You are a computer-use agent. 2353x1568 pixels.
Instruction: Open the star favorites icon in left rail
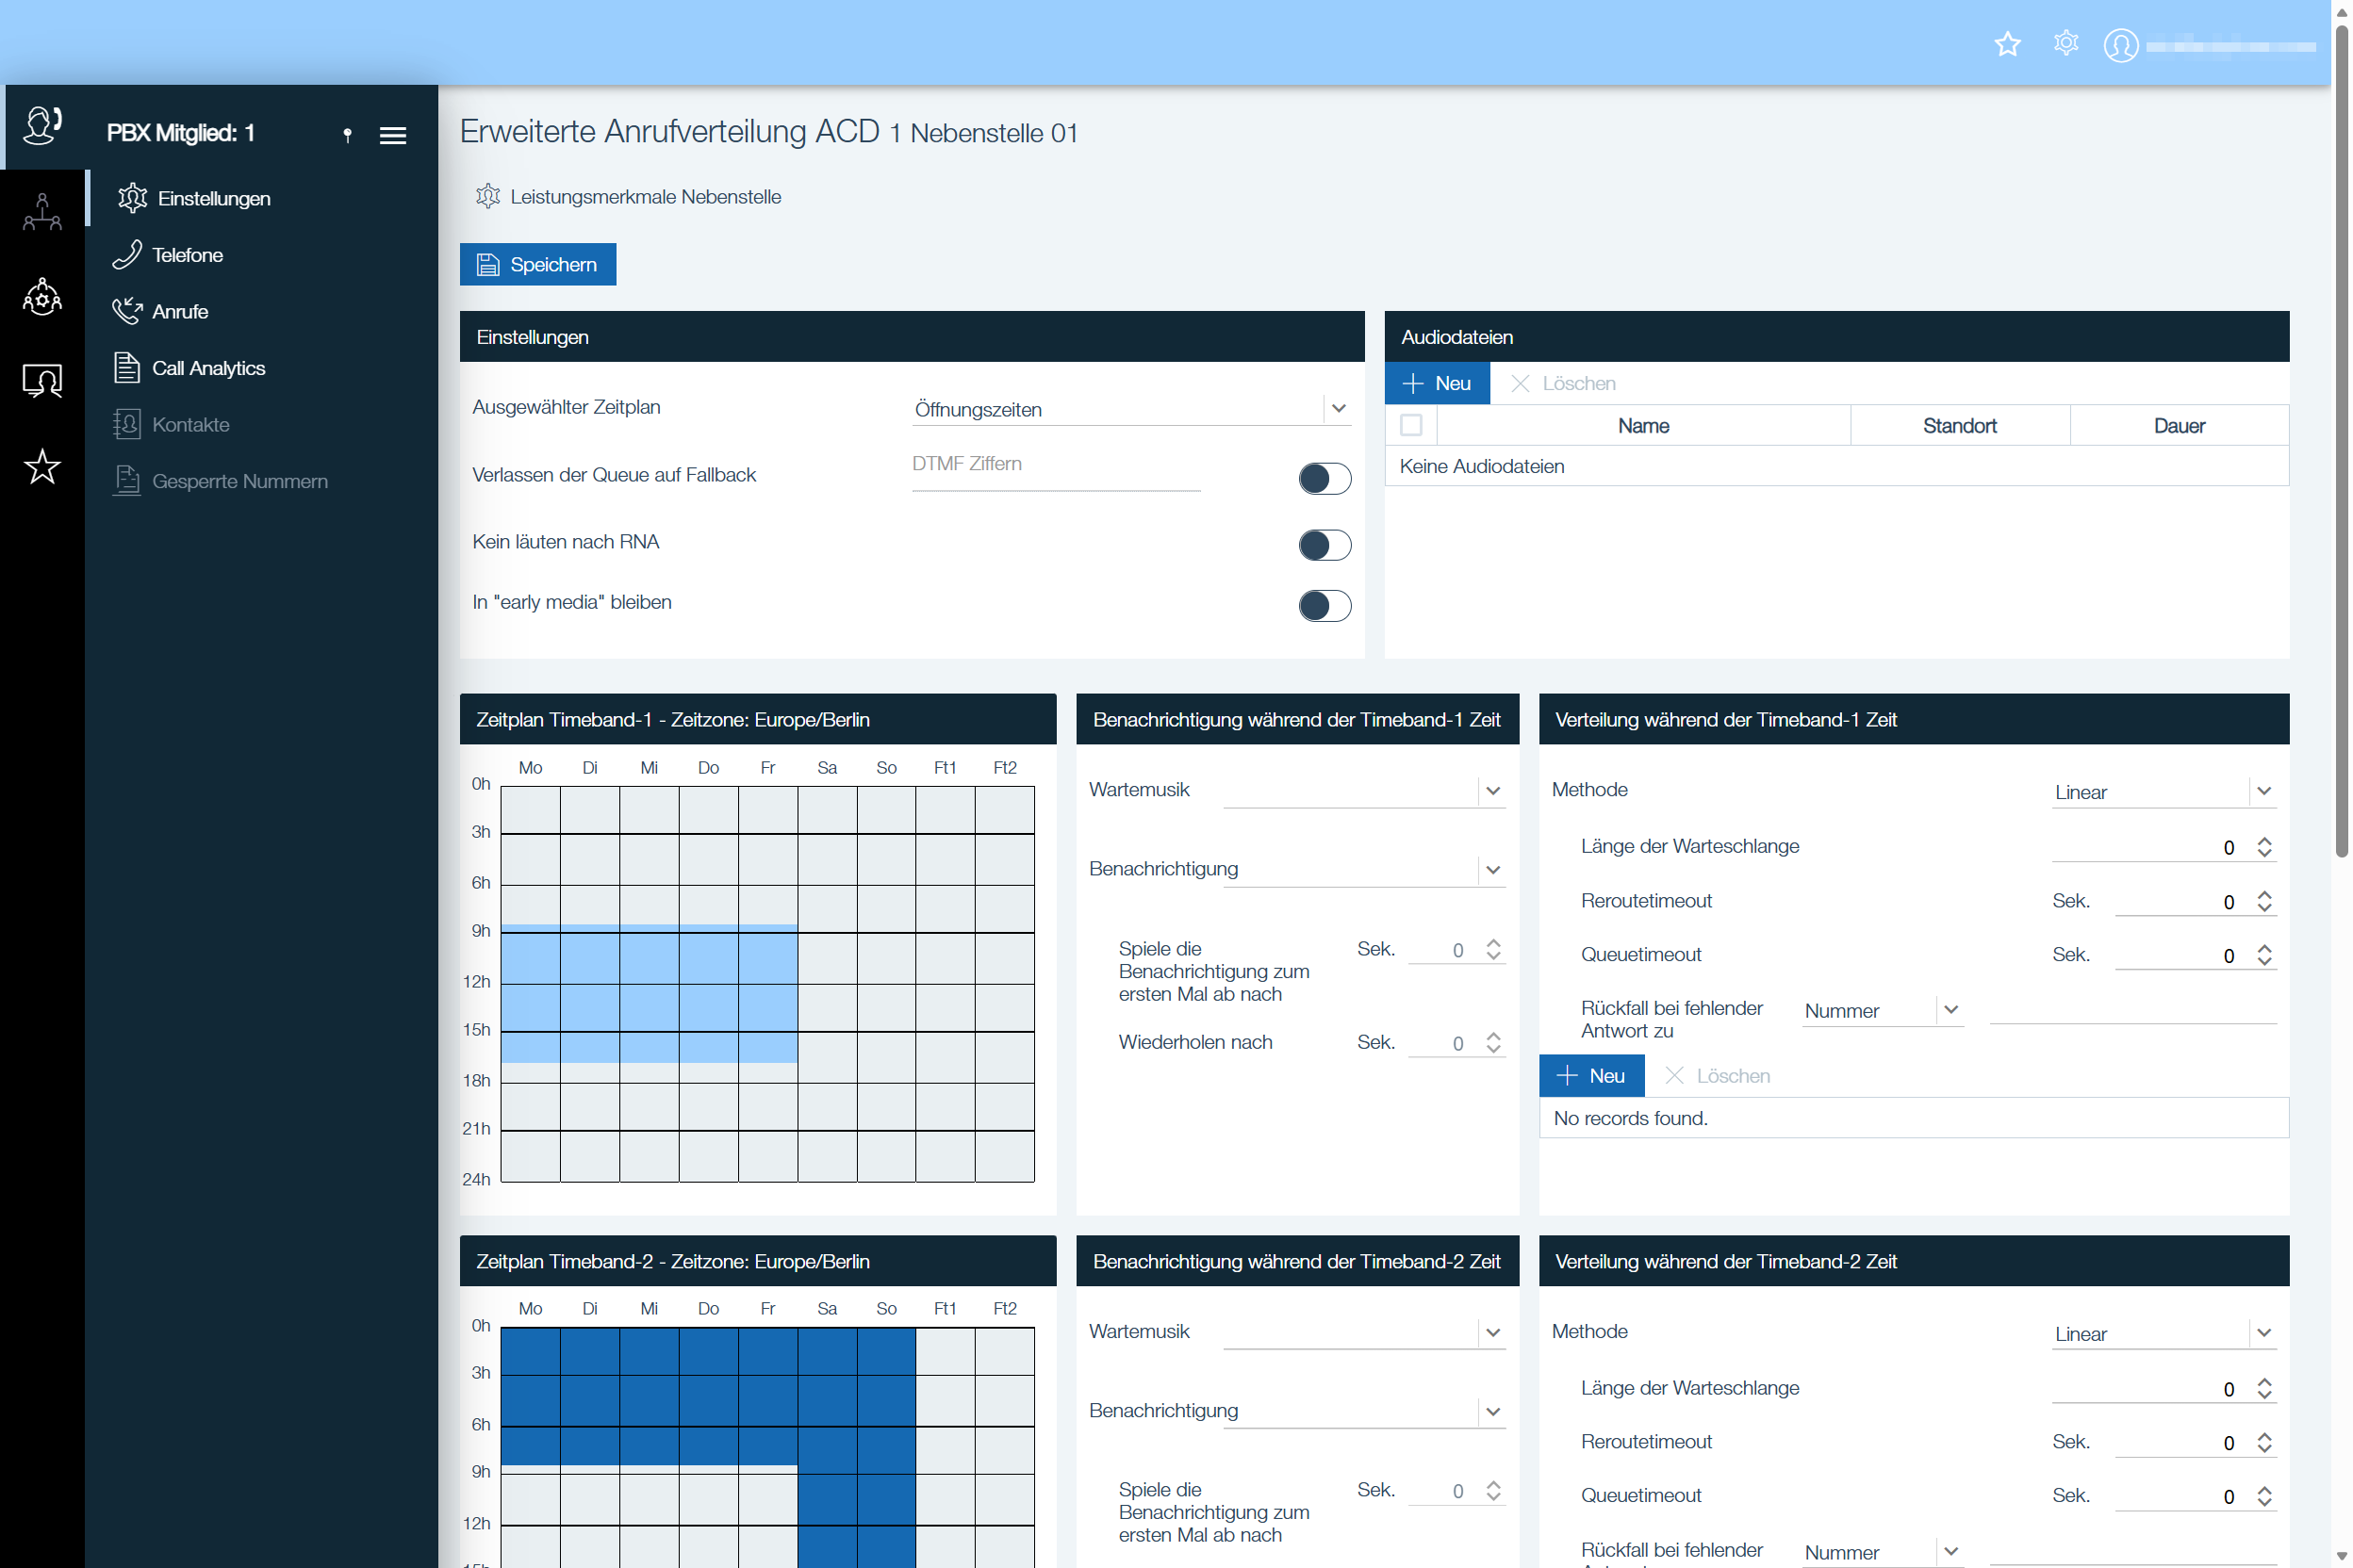42,466
